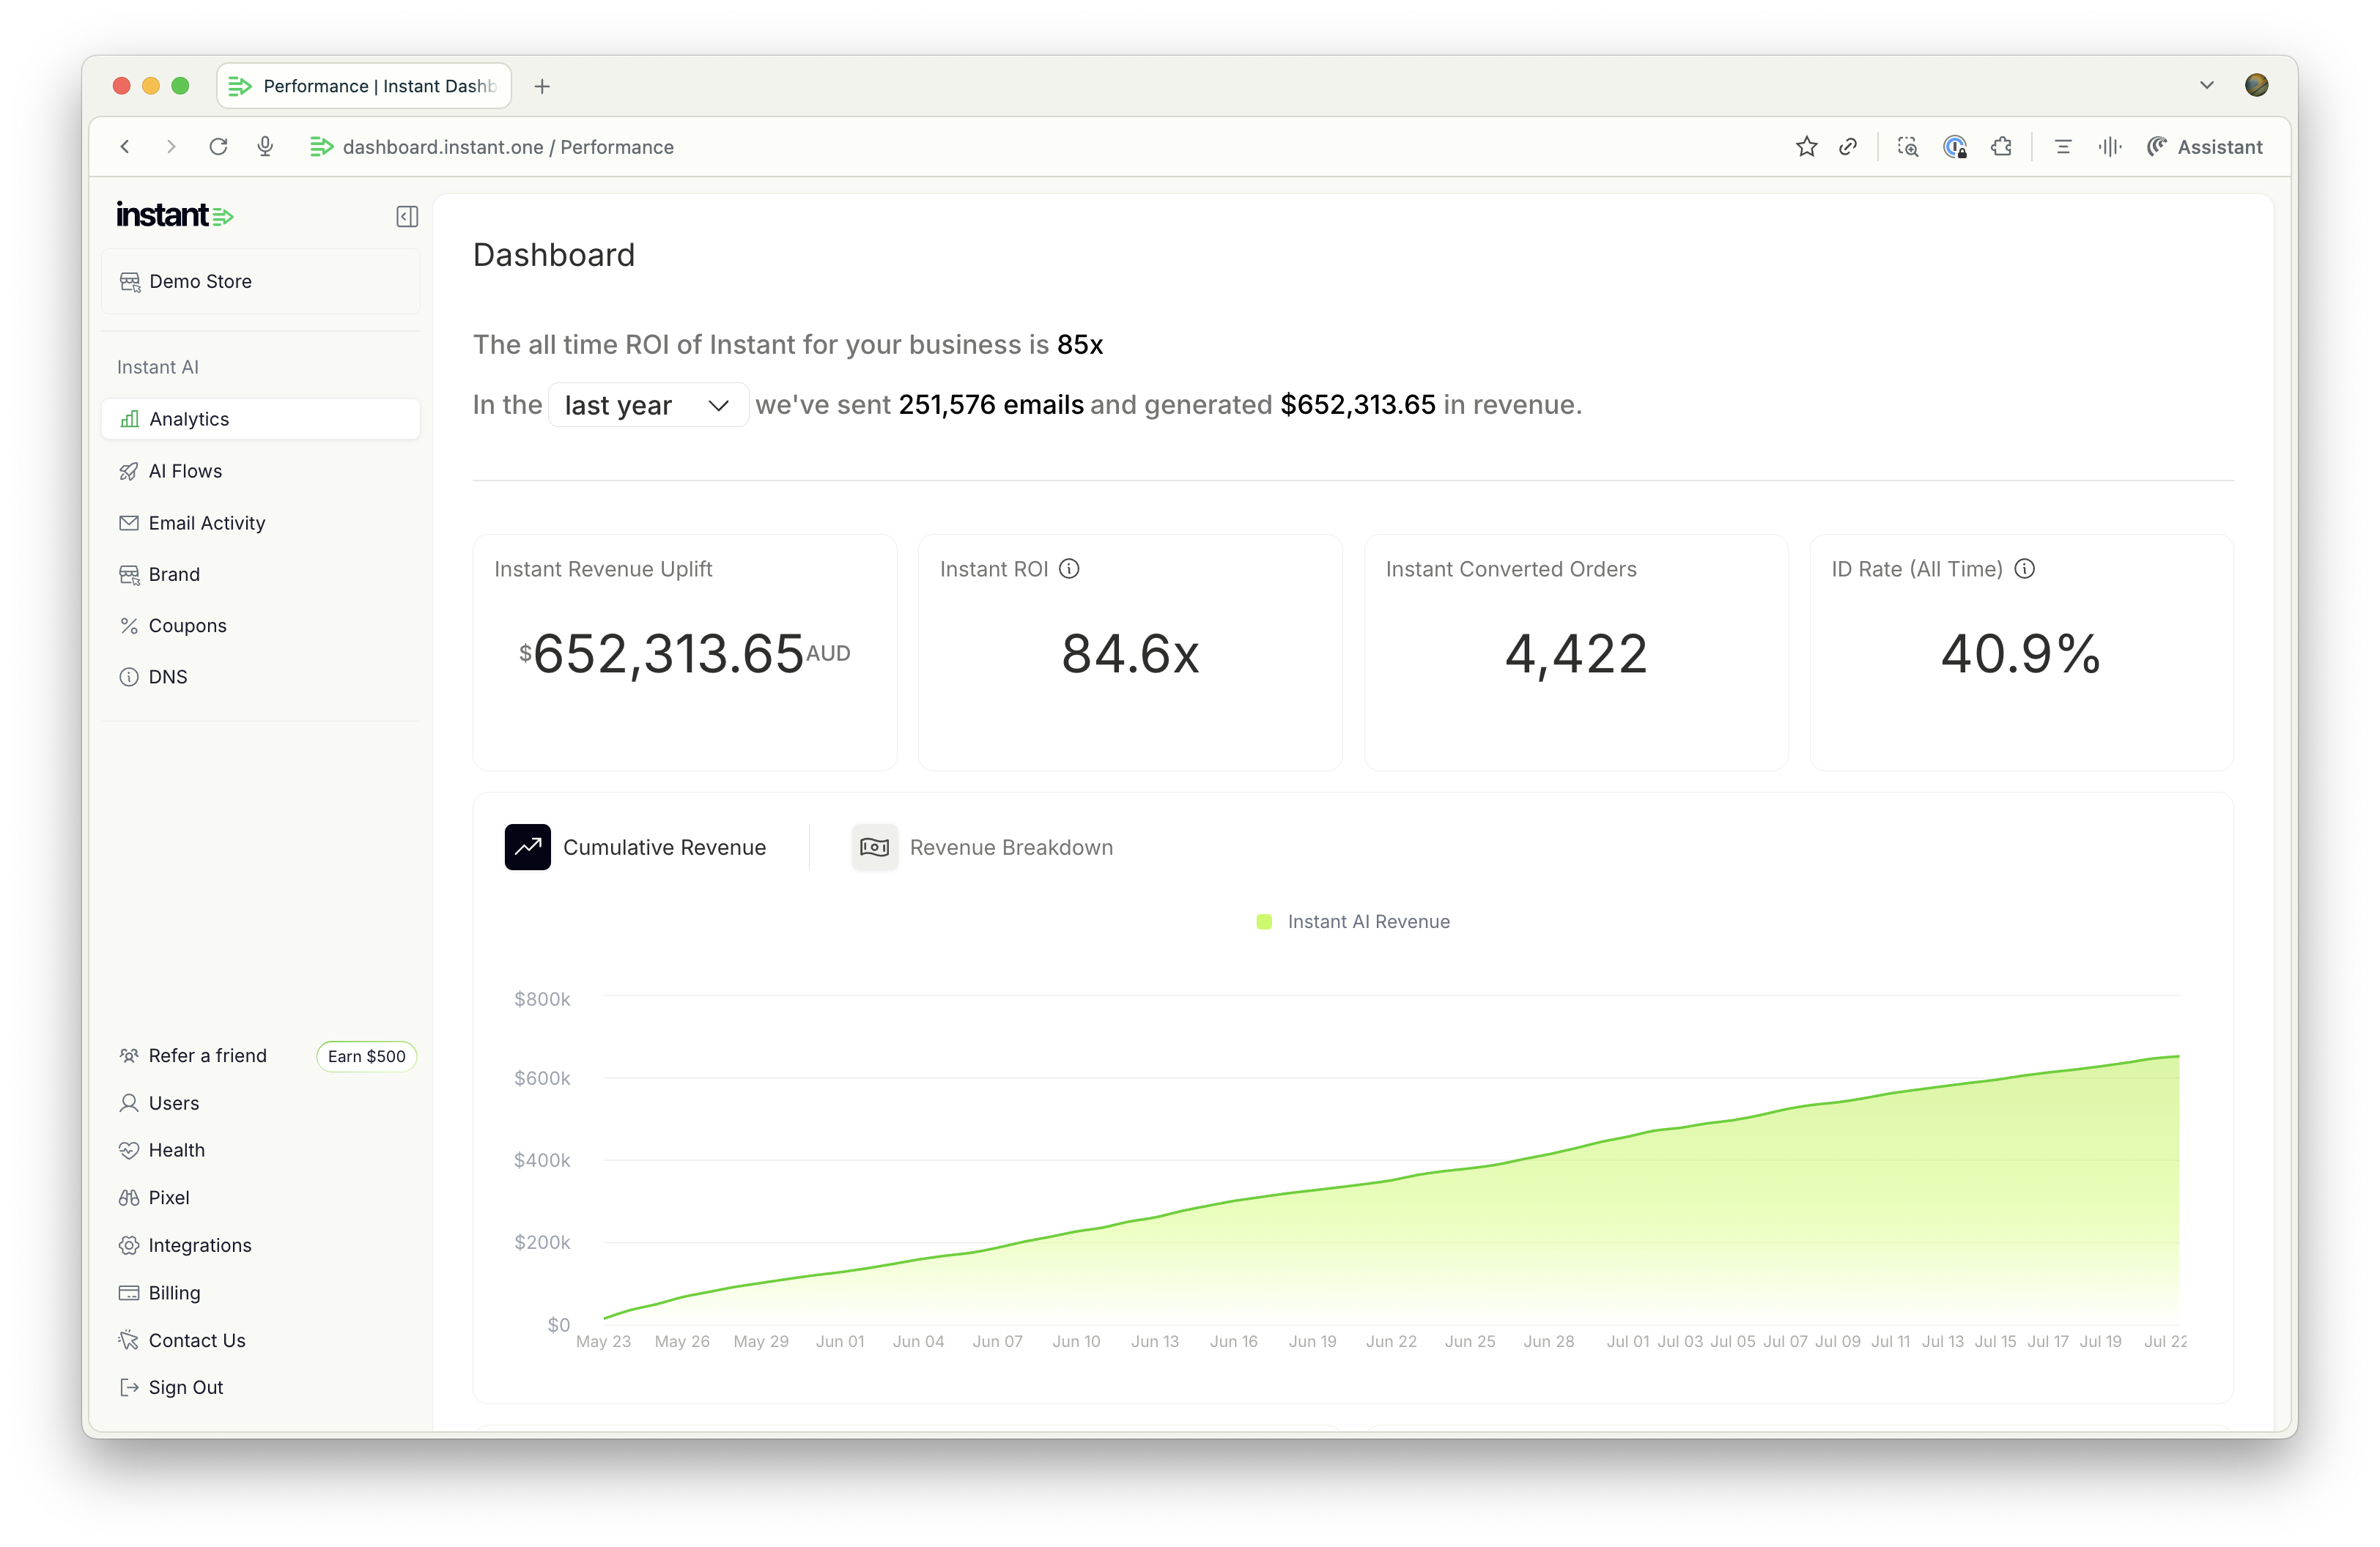The height and width of the screenshot is (1547, 2380).
Task: Click the microphone icon in toolbar
Action: click(265, 147)
